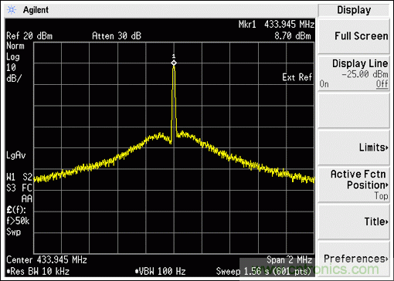Open the Title submenu

click(354, 222)
